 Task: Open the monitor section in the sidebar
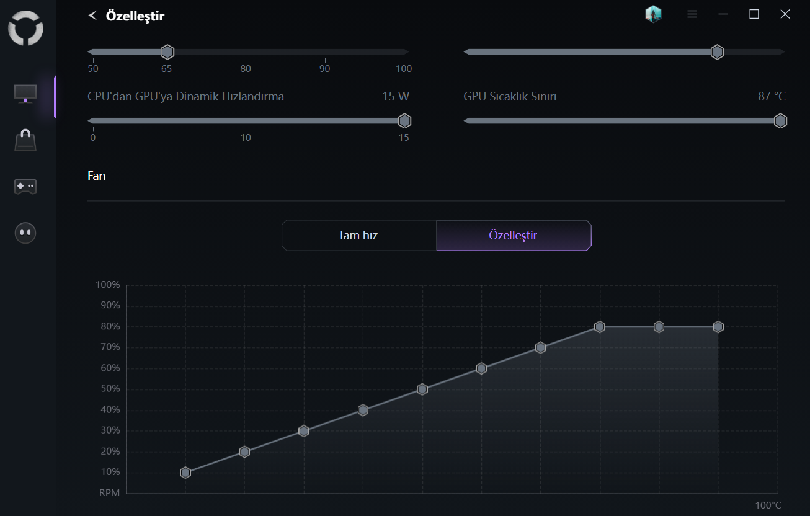pyautogui.click(x=25, y=94)
